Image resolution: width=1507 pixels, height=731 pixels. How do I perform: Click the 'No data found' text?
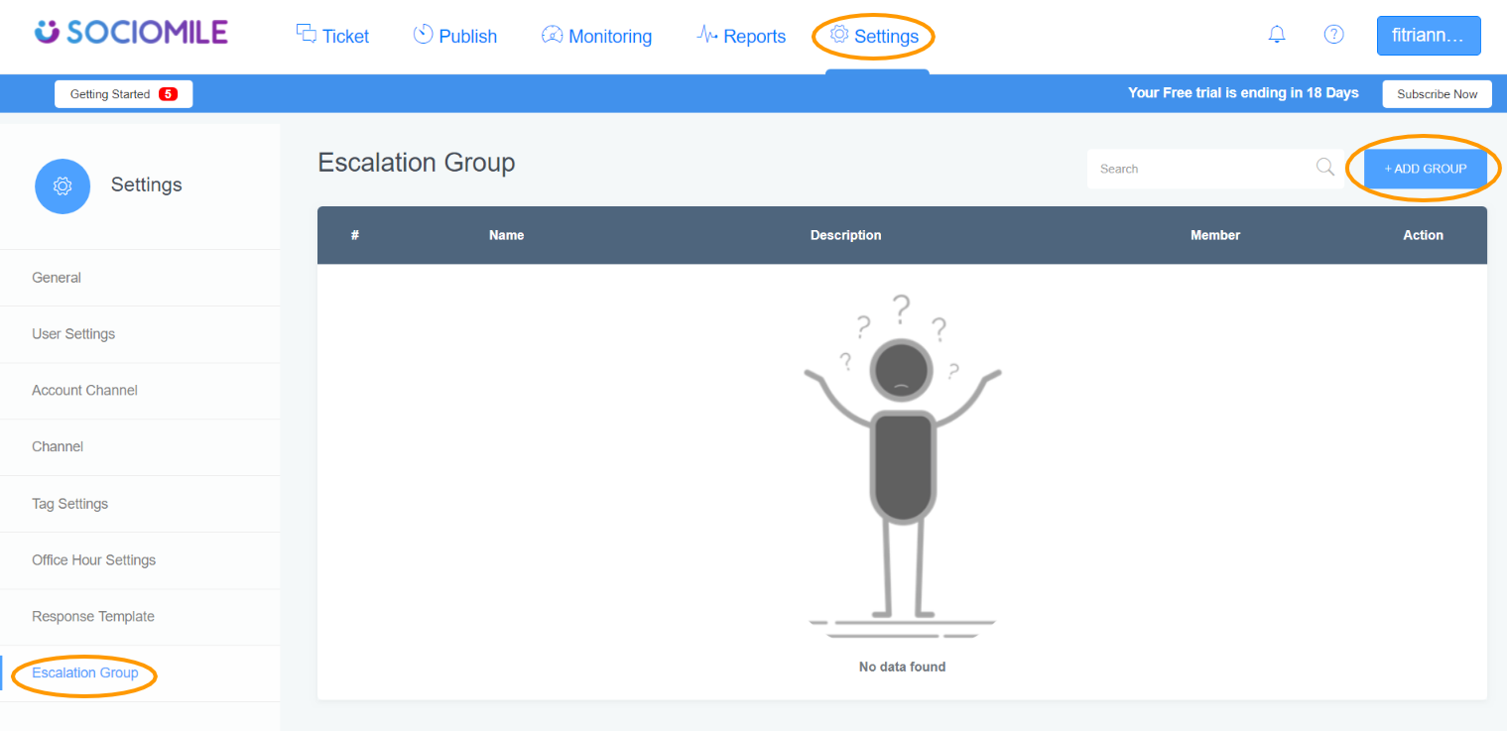(x=902, y=667)
